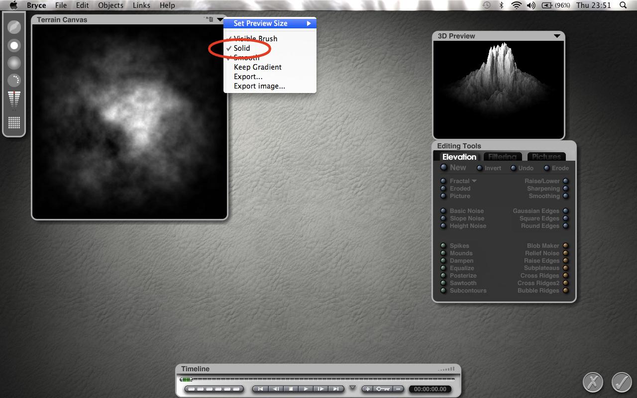Toggle the Solid option in the menu
637x398 pixels.
[270, 48]
